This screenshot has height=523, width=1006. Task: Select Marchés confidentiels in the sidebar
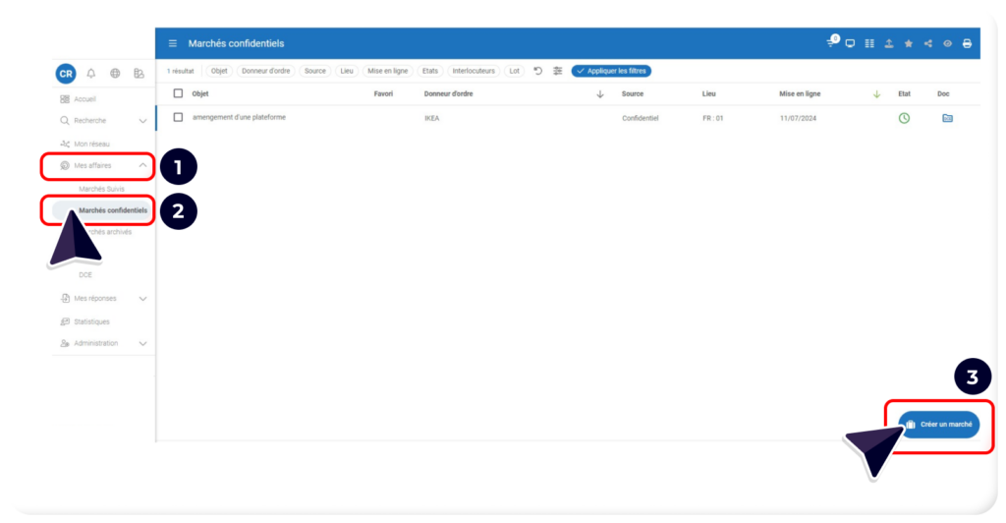click(112, 210)
